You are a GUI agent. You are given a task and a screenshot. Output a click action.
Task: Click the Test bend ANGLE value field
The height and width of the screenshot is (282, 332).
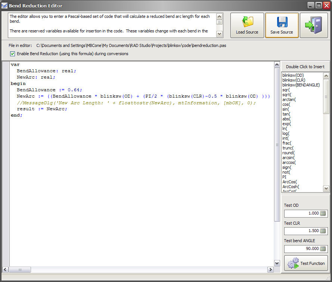302,249
